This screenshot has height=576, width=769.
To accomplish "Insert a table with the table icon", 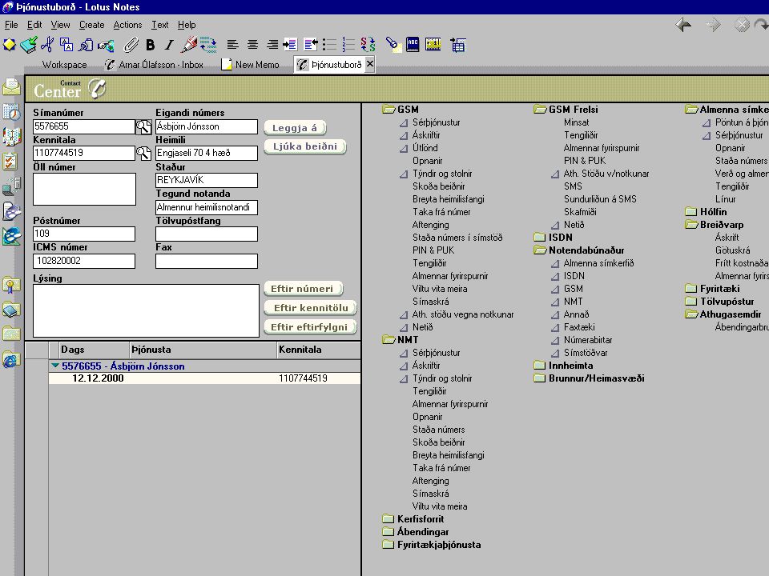I will 458,45.
